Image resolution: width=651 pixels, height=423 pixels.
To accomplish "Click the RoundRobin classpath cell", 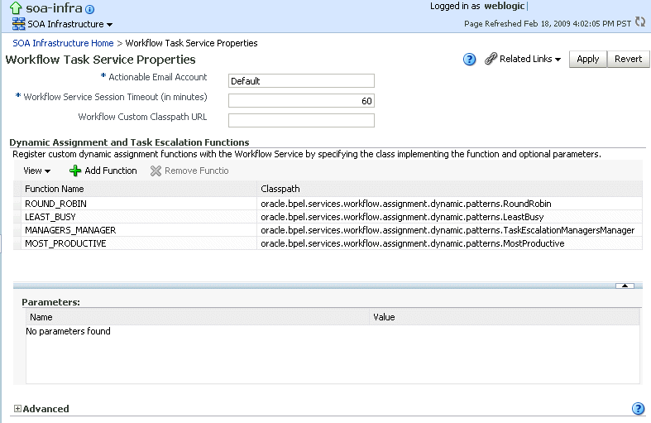I will click(x=450, y=204).
